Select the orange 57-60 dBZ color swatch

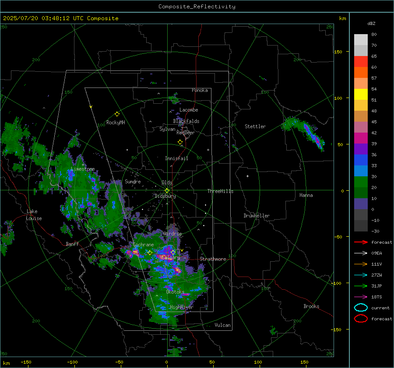[361, 73]
